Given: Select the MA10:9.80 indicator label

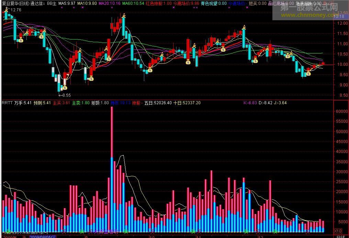Looking at the screenshot, I should [87, 3].
